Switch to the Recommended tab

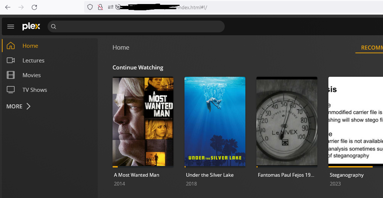[x=372, y=48]
